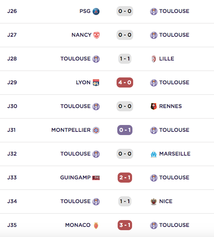Click the Marseille OM crest
The image size is (214, 237).
[154, 154]
